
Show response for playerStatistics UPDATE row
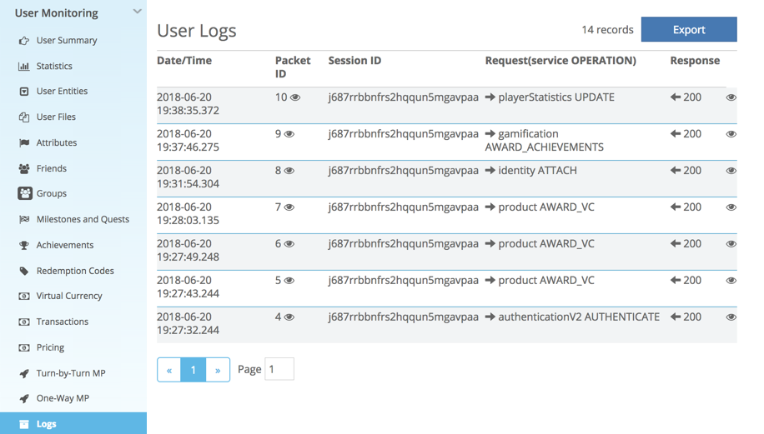click(731, 97)
